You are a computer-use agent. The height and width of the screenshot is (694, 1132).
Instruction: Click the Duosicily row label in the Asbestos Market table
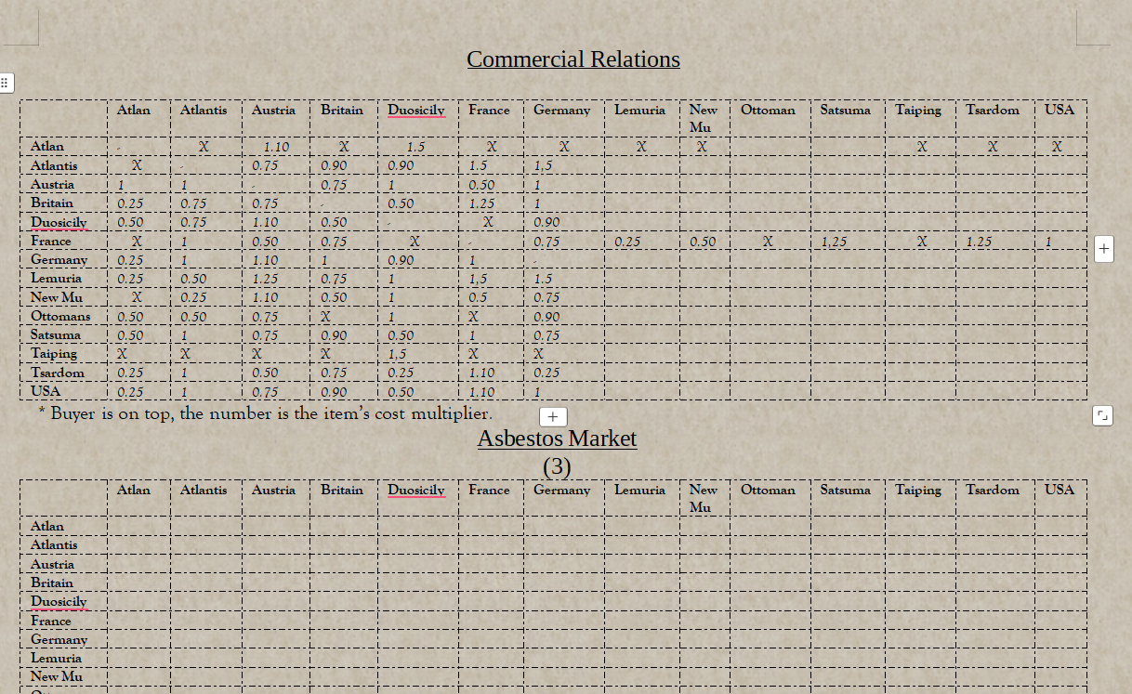click(x=59, y=602)
